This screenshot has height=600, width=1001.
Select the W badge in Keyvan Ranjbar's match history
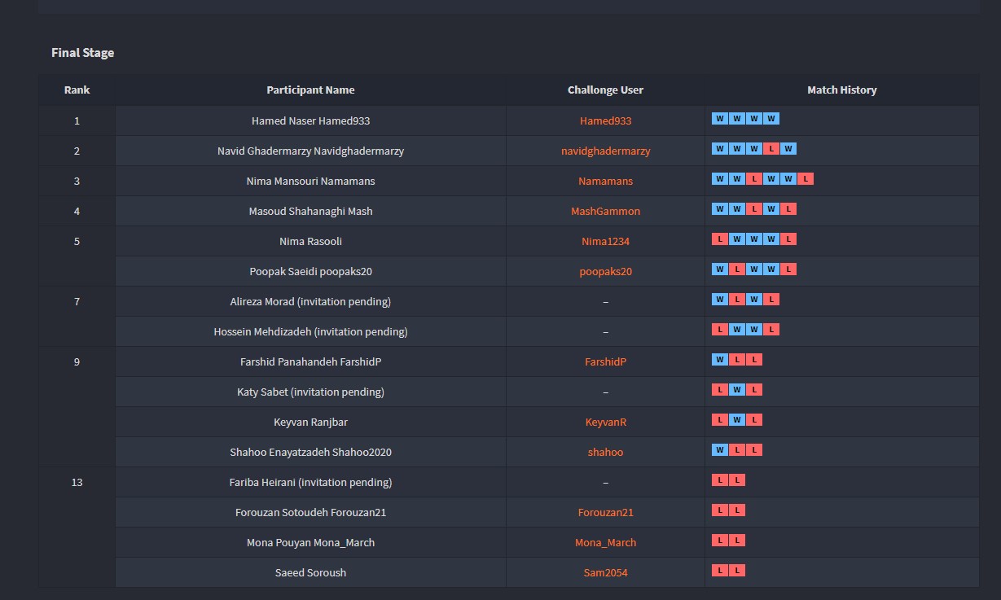[x=736, y=420]
